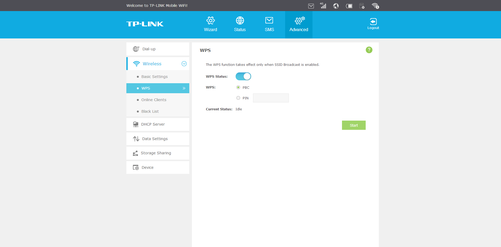Switch to the Status tab

[240, 24]
